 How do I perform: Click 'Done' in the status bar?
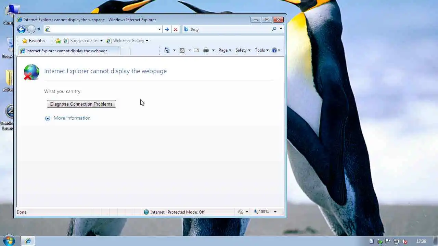point(22,212)
